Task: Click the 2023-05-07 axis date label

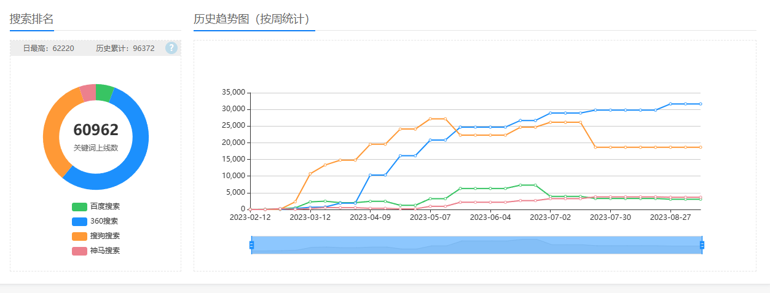Action: 430,217
